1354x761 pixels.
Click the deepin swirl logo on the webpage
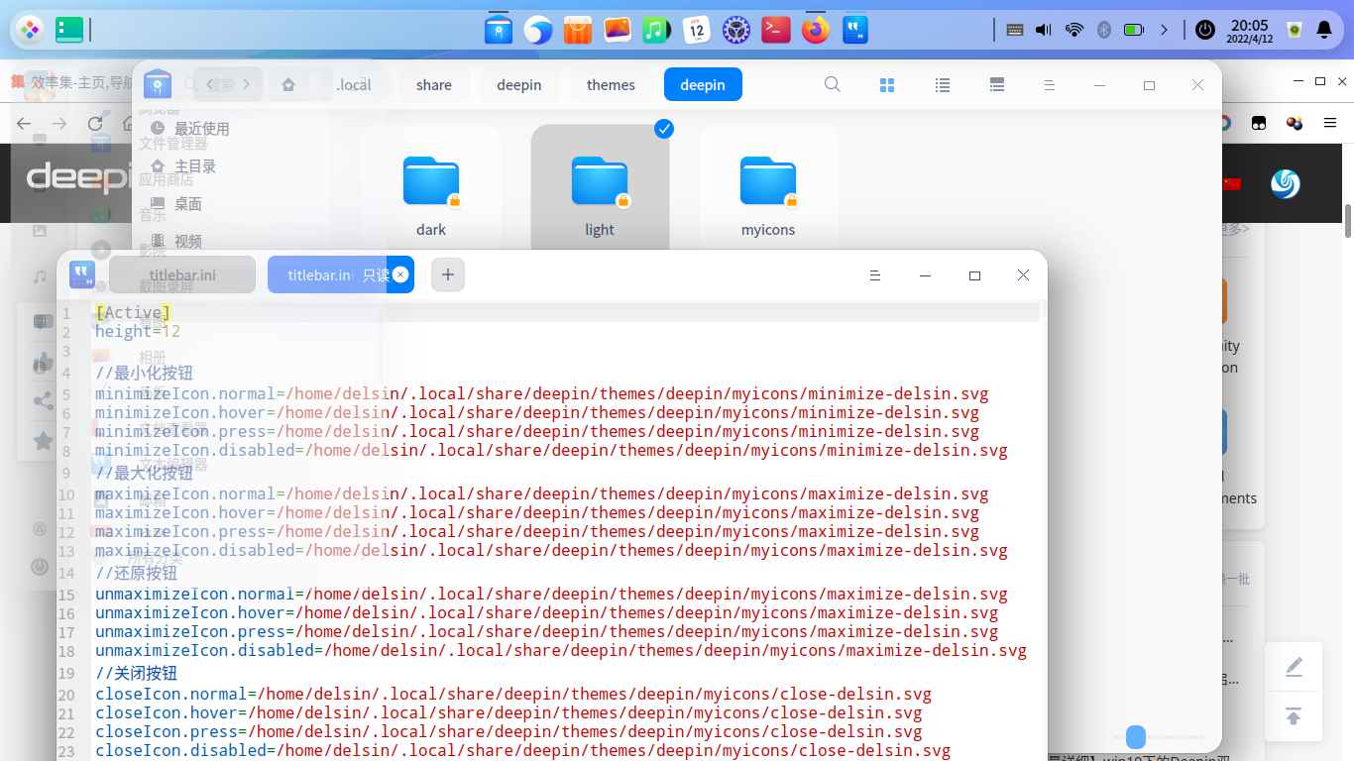(x=1286, y=183)
